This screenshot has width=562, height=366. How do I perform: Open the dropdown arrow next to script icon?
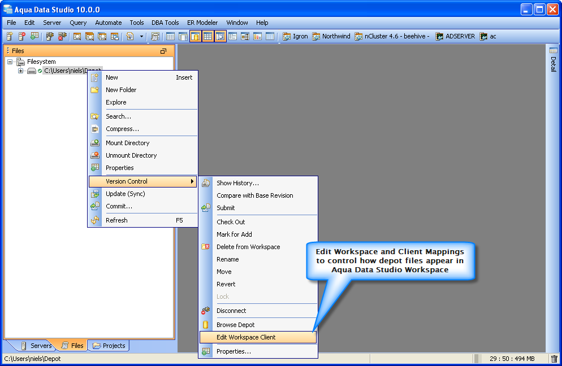tap(141, 36)
